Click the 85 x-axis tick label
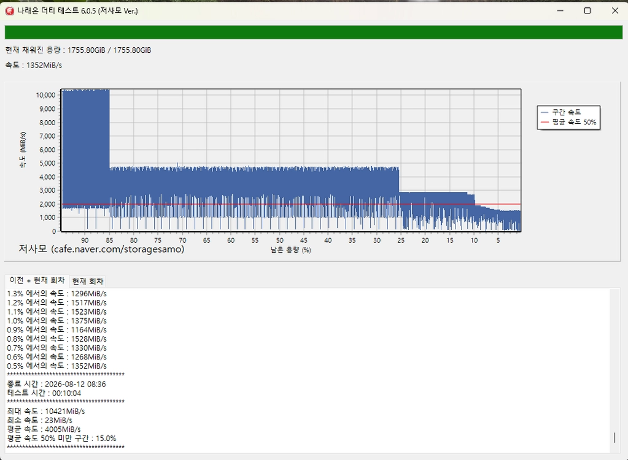 (109, 240)
